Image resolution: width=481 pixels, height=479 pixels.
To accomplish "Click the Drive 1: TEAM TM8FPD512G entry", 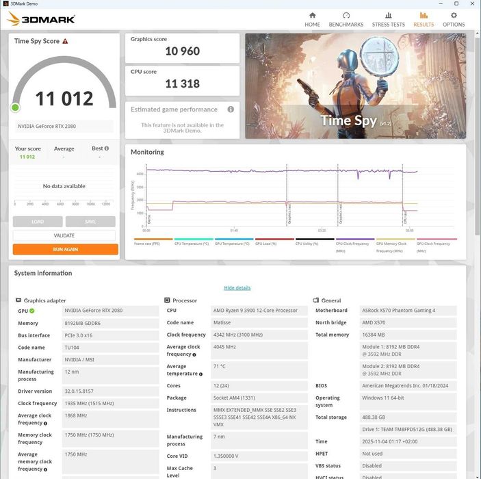I will click(x=408, y=430).
